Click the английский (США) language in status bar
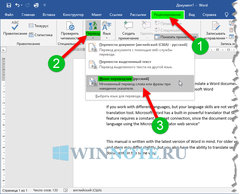The image size is (240, 194). 87,190
